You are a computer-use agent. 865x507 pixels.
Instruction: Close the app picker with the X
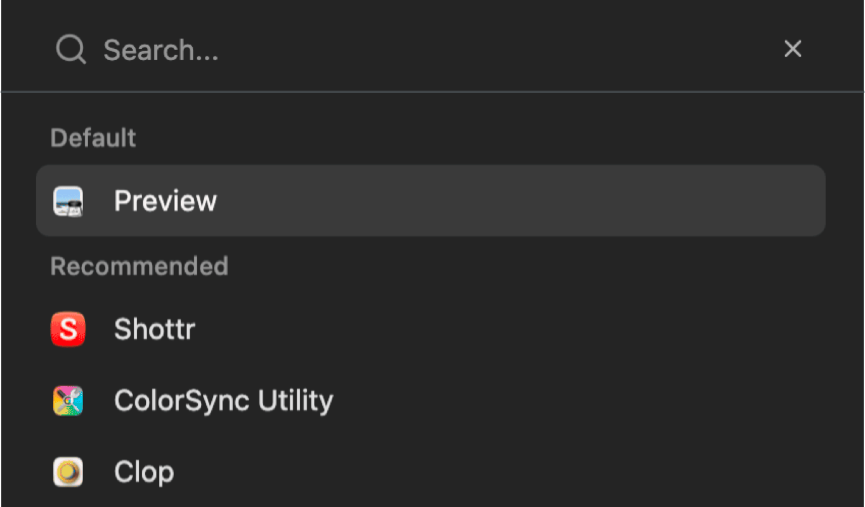click(x=792, y=49)
